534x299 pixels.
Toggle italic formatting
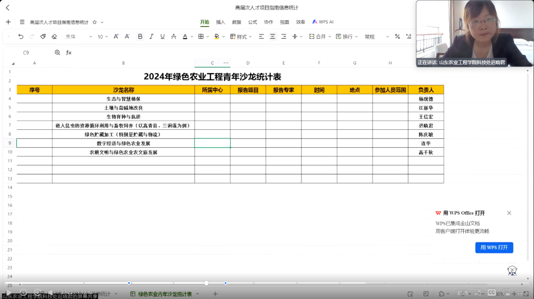point(151,37)
